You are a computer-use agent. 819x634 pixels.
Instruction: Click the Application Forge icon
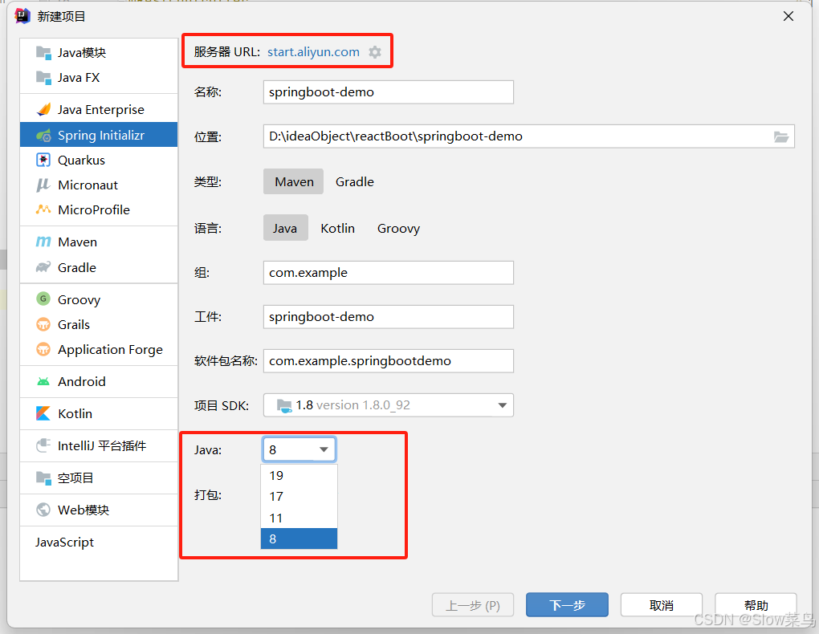click(x=43, y=349)
